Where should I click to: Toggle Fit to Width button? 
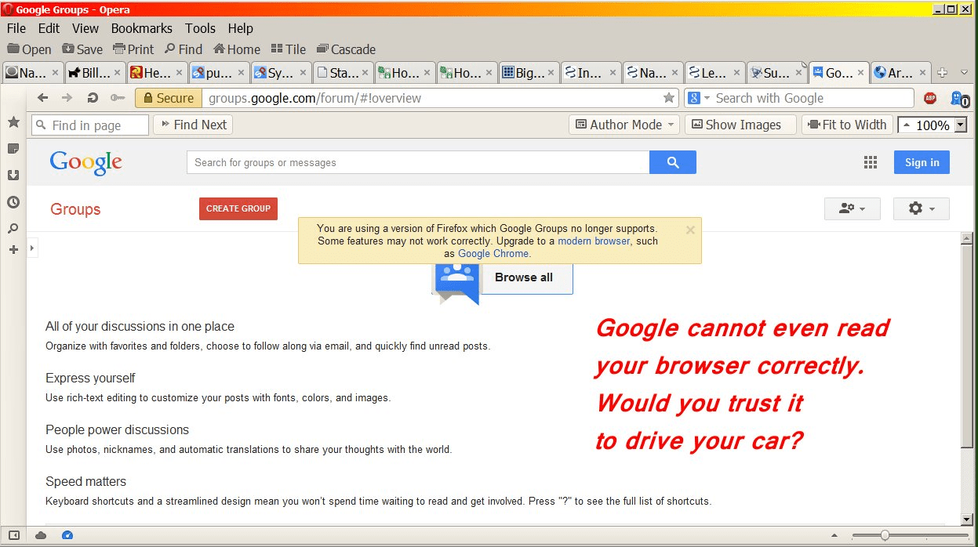coord(847,125)
